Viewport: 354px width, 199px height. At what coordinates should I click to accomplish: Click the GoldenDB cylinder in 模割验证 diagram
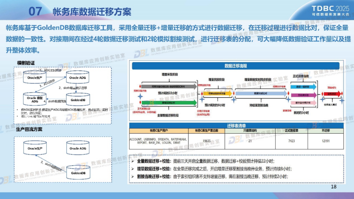click(x=78, y=99)
